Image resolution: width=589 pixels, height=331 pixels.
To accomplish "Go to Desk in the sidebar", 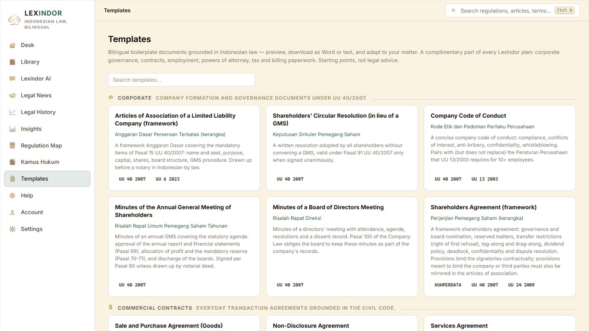I will click(x=47, y=45).
